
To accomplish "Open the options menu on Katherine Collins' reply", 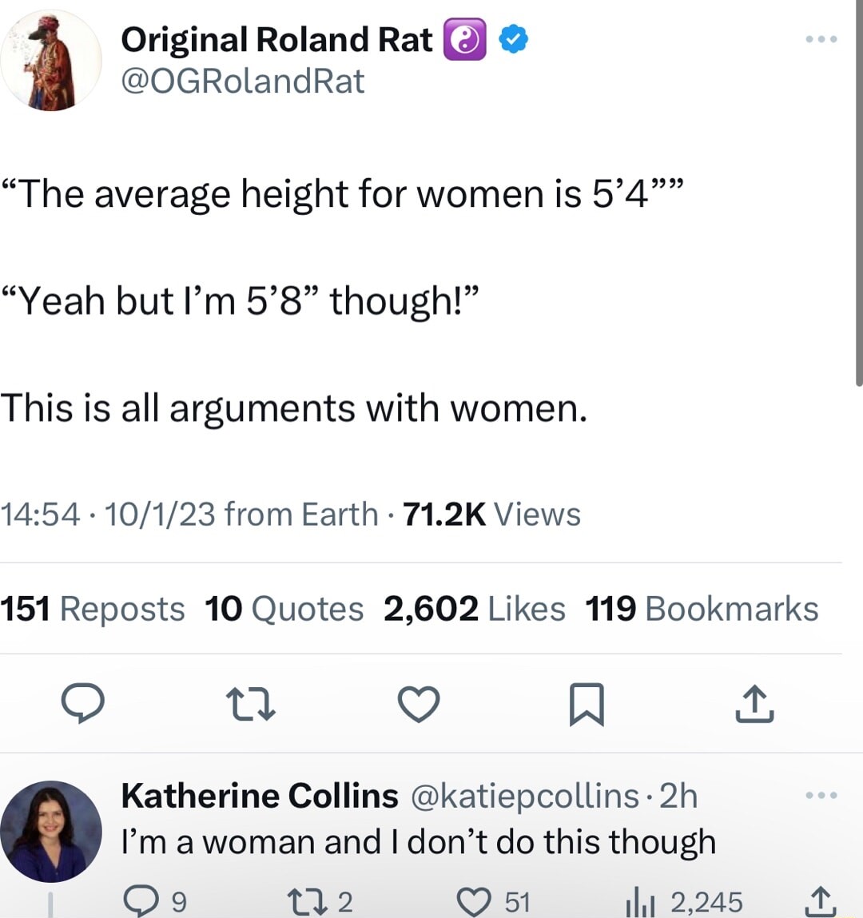I will click(x=821, y=795).
